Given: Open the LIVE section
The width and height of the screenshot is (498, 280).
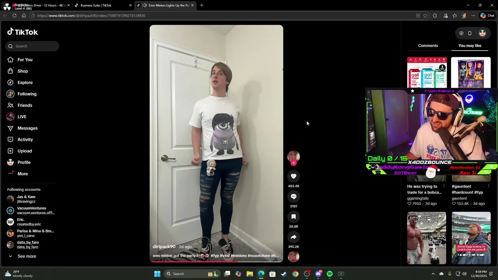Looking at the screenshot, I should click(22, 117).
